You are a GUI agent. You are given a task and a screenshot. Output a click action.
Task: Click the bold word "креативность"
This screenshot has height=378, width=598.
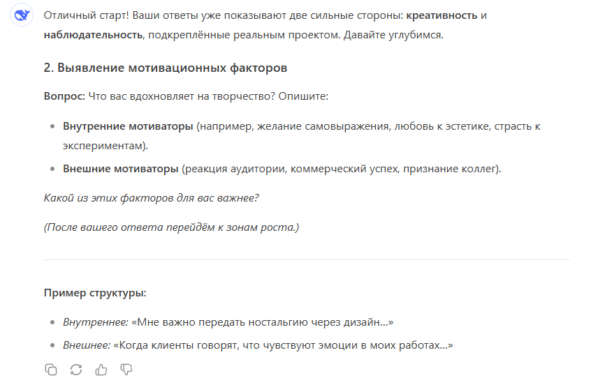pos(442,15)
